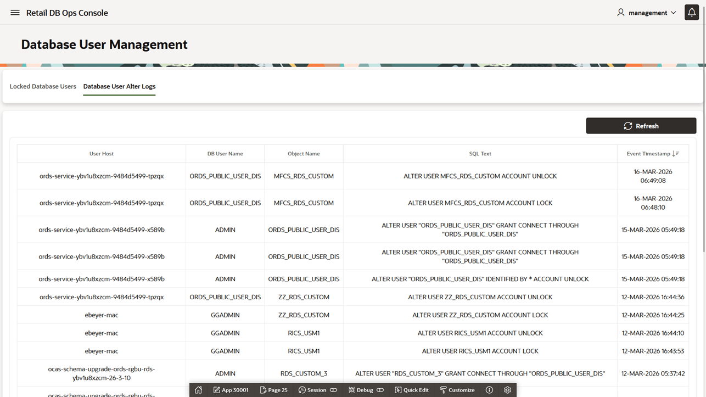The image size is (706, 397).
Task: Switch to Locked Database Users tab
Action: coord(43,86)
